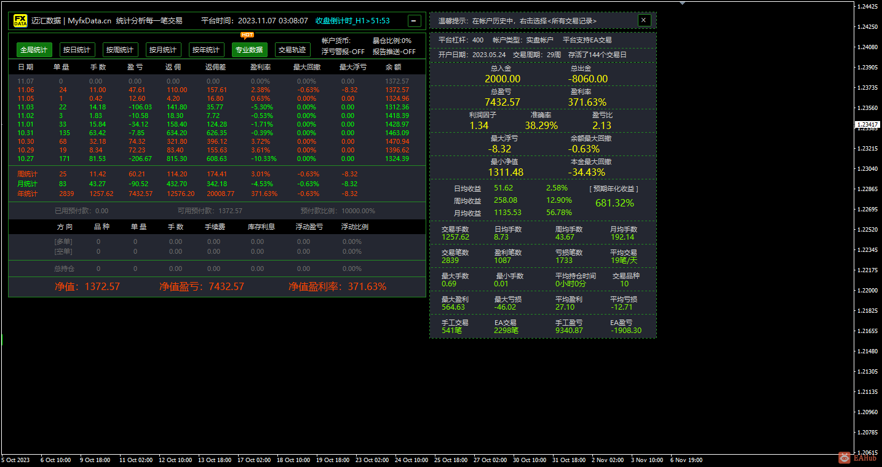This screenshot has width=882, height=467.
Task: Click the 净值盈亏: 7432.57 footer text
Action: click(202, 286)
